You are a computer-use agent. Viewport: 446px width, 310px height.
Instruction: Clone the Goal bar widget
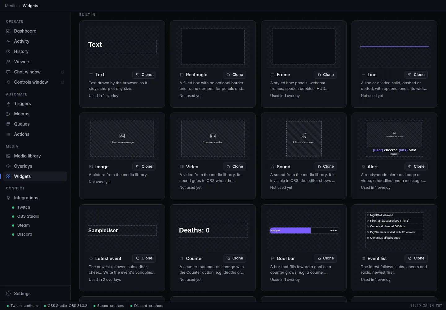326,258
